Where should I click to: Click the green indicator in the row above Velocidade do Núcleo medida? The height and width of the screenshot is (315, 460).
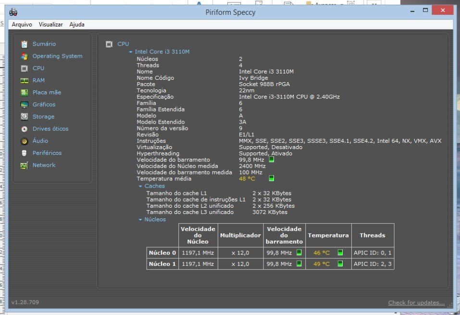[x=272, y=159]
